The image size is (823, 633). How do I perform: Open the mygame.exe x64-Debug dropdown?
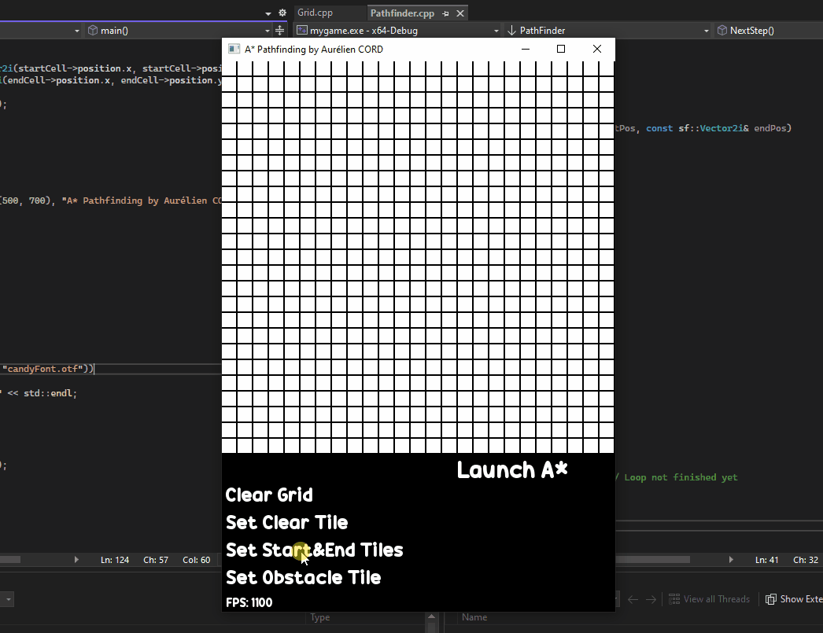(x=496, y=31)
